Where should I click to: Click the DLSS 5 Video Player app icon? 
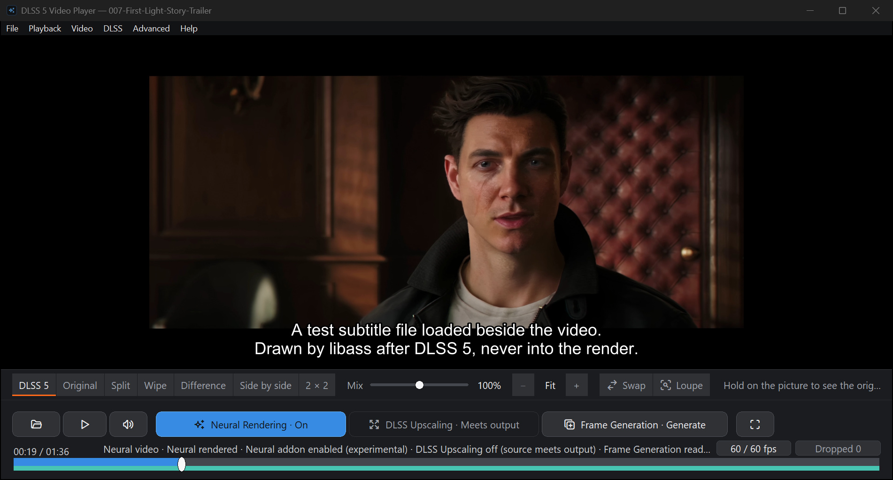(x=11, y=10)
